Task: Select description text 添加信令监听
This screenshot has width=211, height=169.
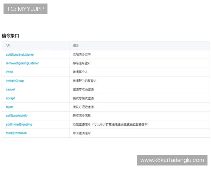Action: coord(82,55)
